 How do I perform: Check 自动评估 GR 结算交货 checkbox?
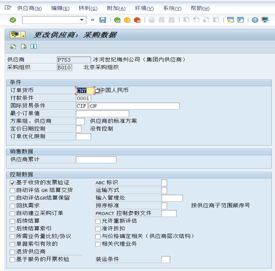click(x=12, y=190)
